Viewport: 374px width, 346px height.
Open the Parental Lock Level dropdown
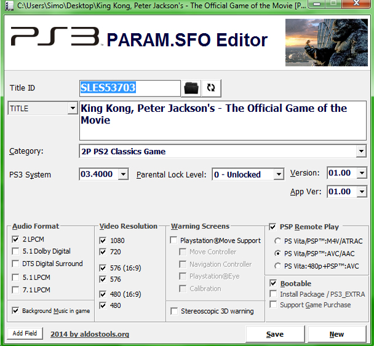coord(279,175)
